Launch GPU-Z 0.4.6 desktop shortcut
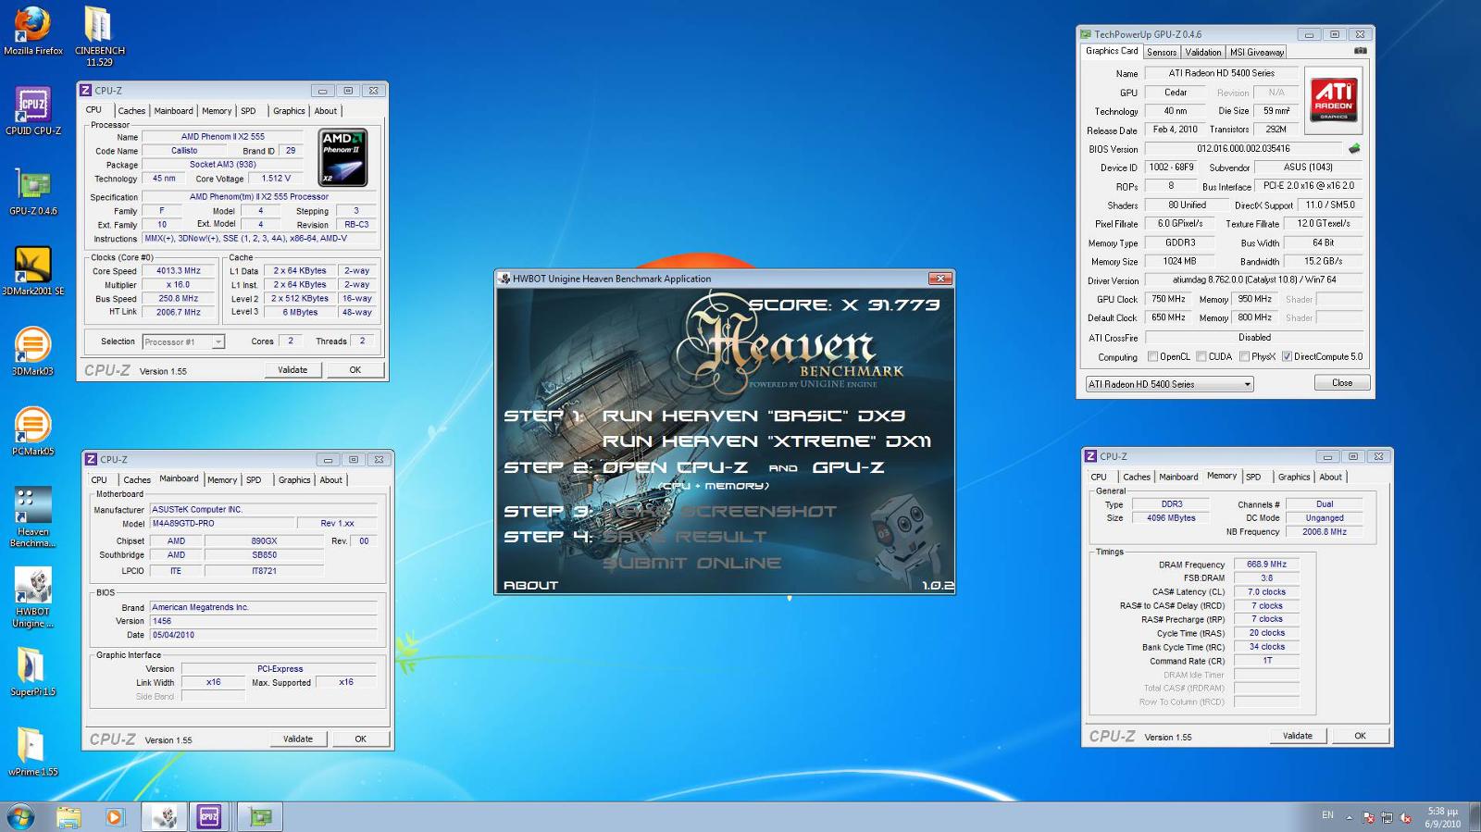The width and height of the screenshot is (1481, 832). (x=33, y=192)
